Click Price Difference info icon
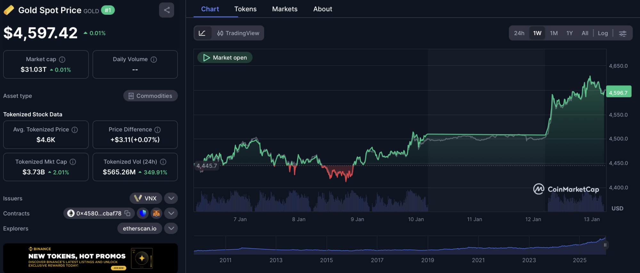The image size is (640, 273). 158,130
